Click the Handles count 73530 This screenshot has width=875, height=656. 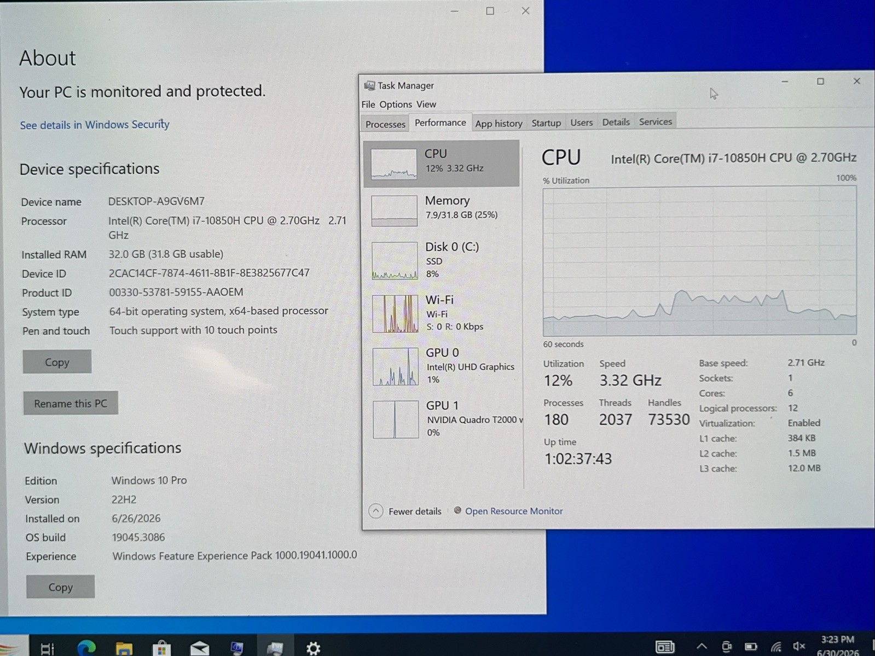(669, 420)
